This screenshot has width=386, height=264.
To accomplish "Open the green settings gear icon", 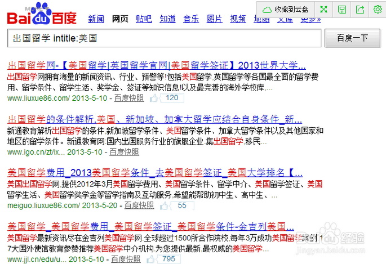I will click(378, 10).
